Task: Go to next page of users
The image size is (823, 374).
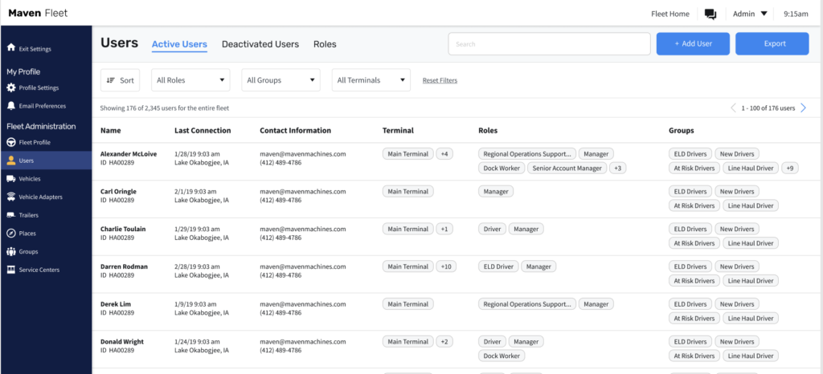Action: (x=803, y=108)
